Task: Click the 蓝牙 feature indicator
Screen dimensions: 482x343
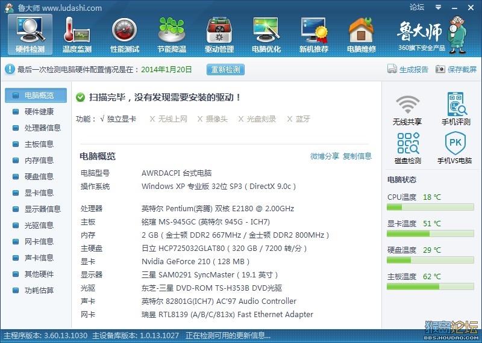Action: pos(298,119)
